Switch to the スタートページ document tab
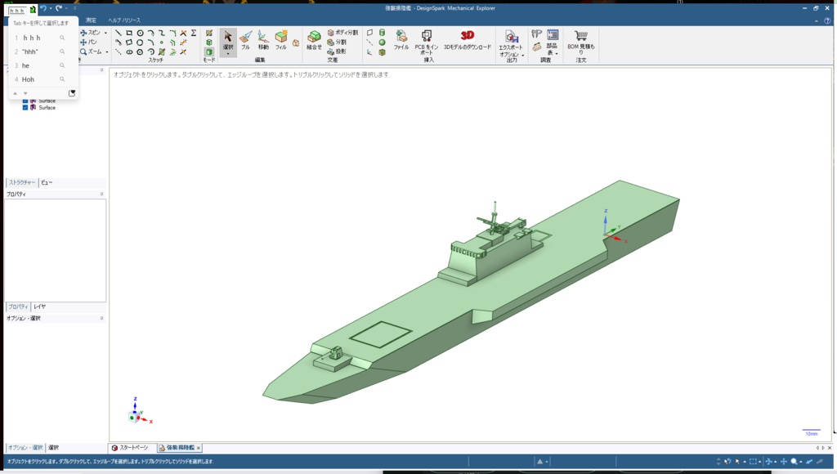Viewport: 837px width, 474px height. coord(130,448)
